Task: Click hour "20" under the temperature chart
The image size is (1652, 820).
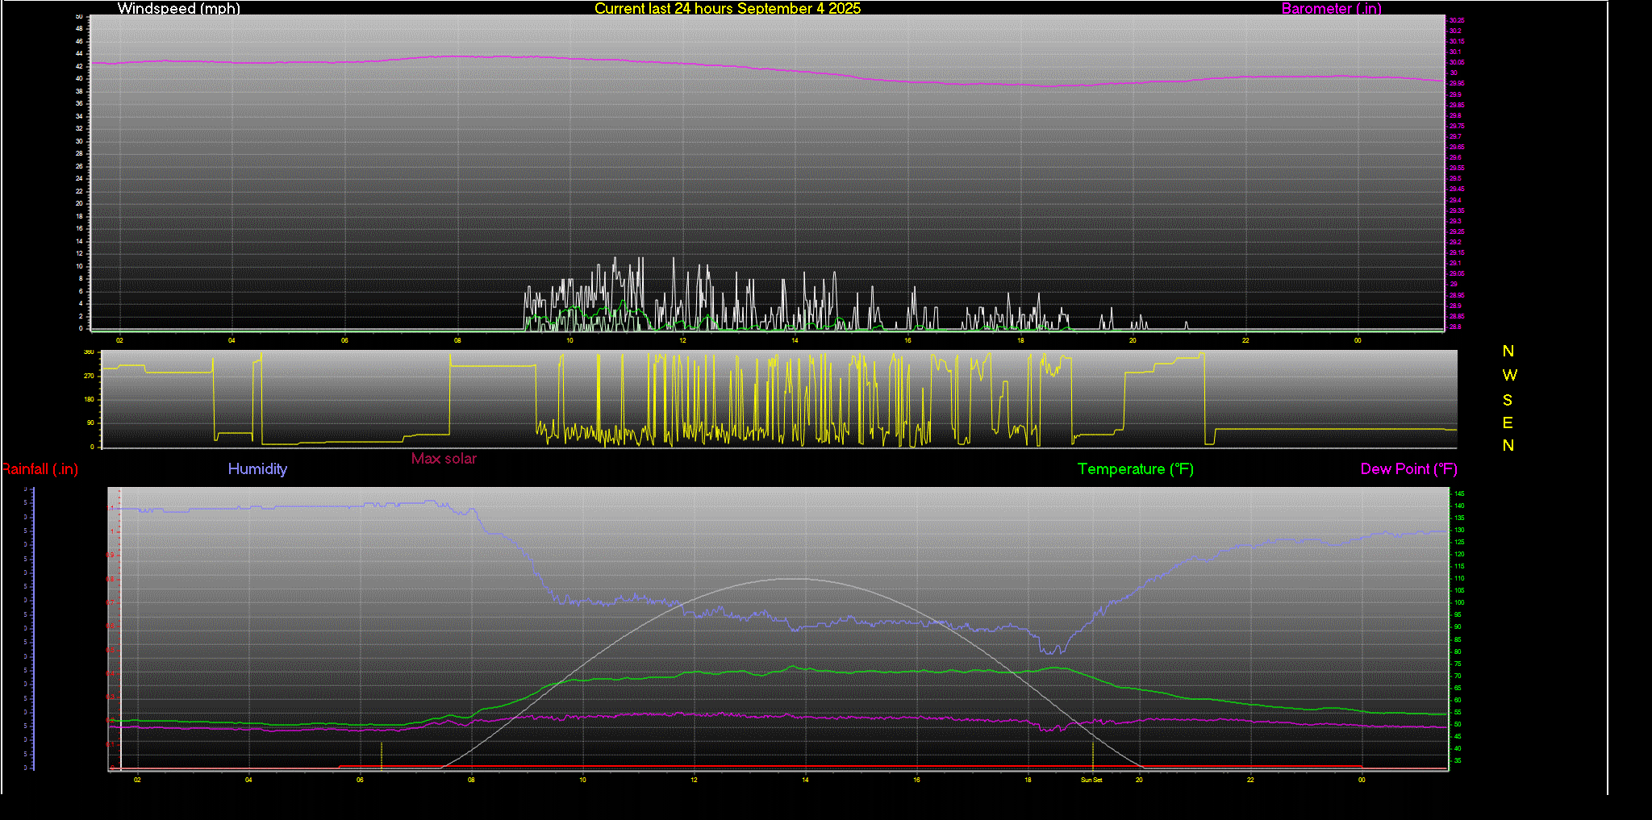Action: click(x=1139, y=780)
